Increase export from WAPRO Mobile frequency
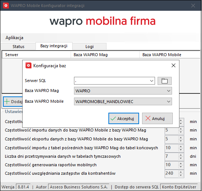This screenshot has height=191, width=202. [x=181, y=138]
